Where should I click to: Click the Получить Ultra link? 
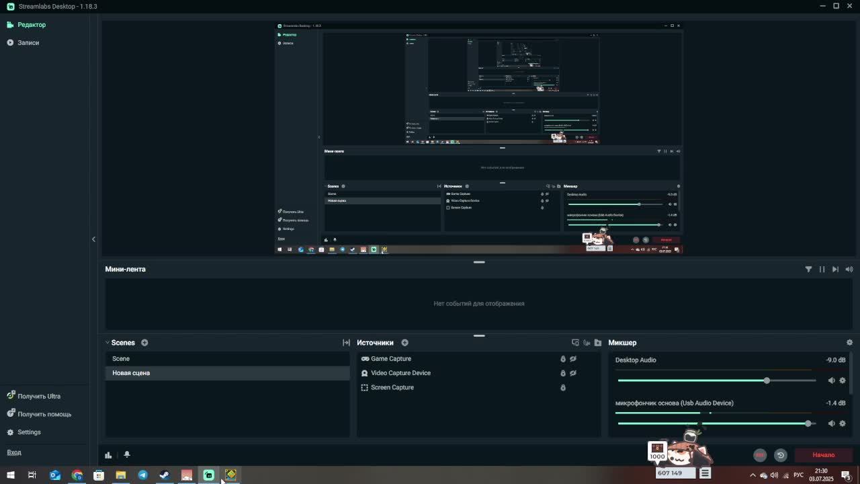[x=34, y=396]
